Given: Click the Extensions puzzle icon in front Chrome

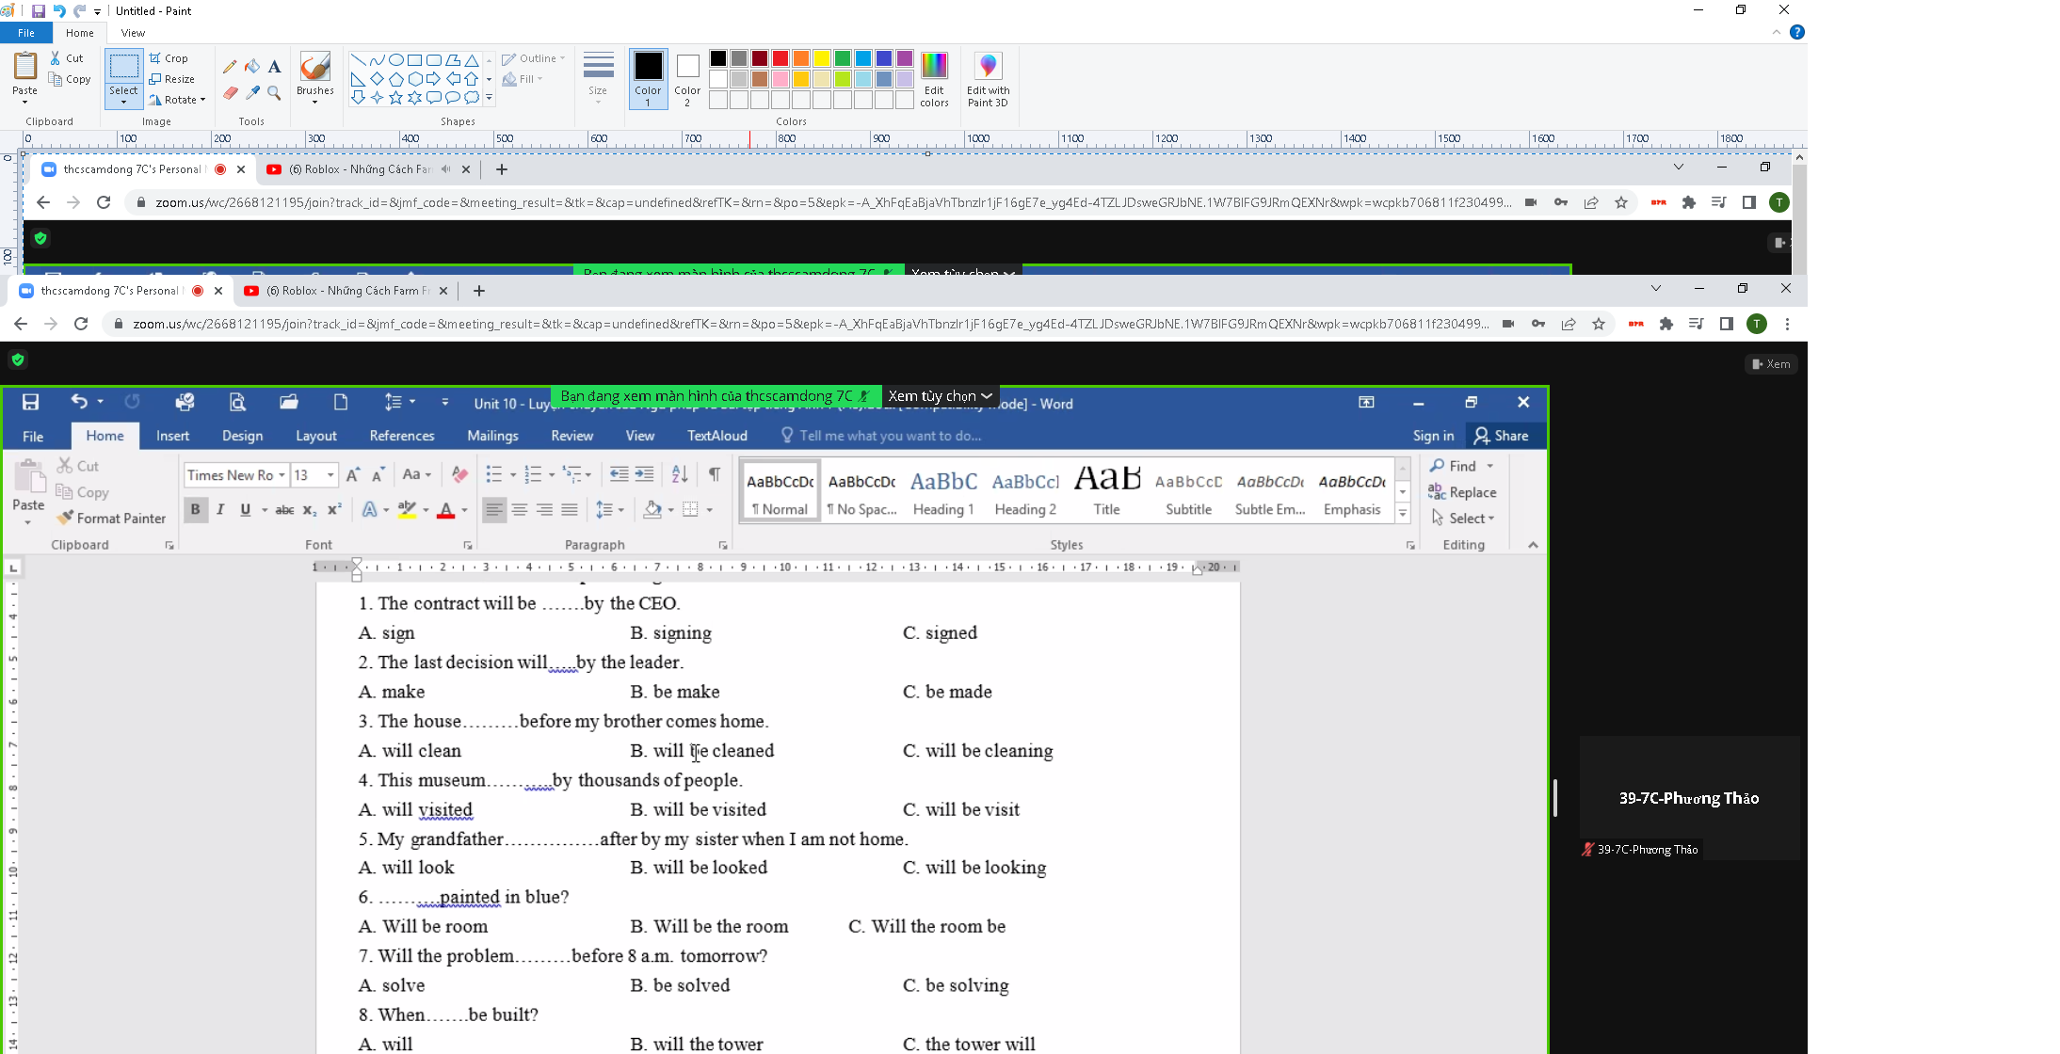Looking at the screenshot, I should coord(1666,324).
